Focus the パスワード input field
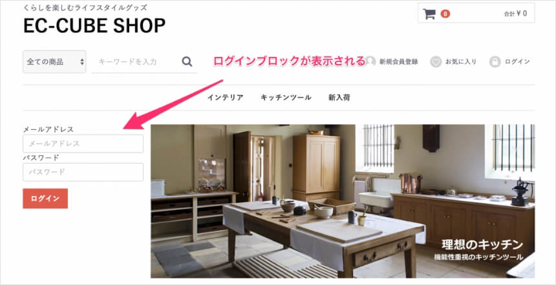556x285 pixels. click(x=83, y=173)
